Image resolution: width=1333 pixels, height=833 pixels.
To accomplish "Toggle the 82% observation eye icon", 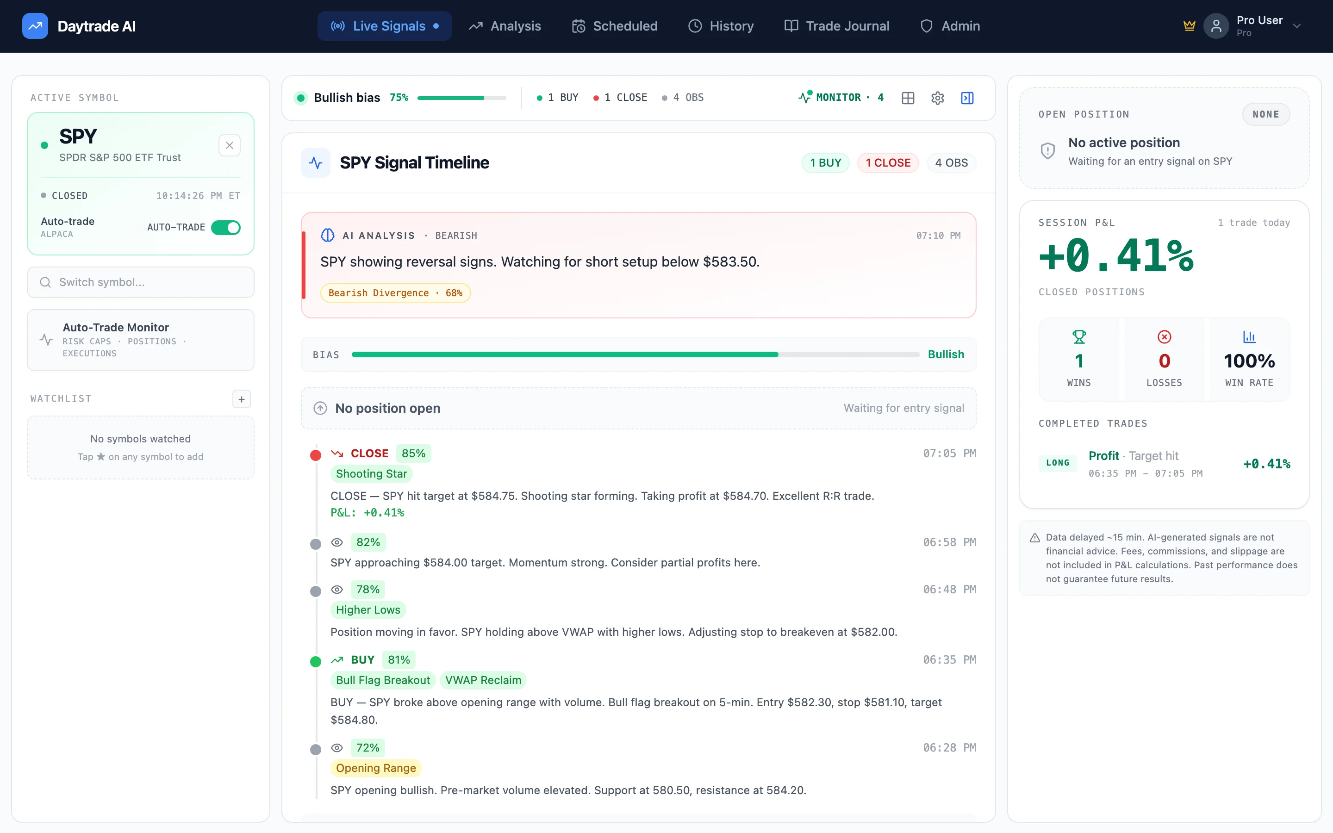I will pos(336,543).
